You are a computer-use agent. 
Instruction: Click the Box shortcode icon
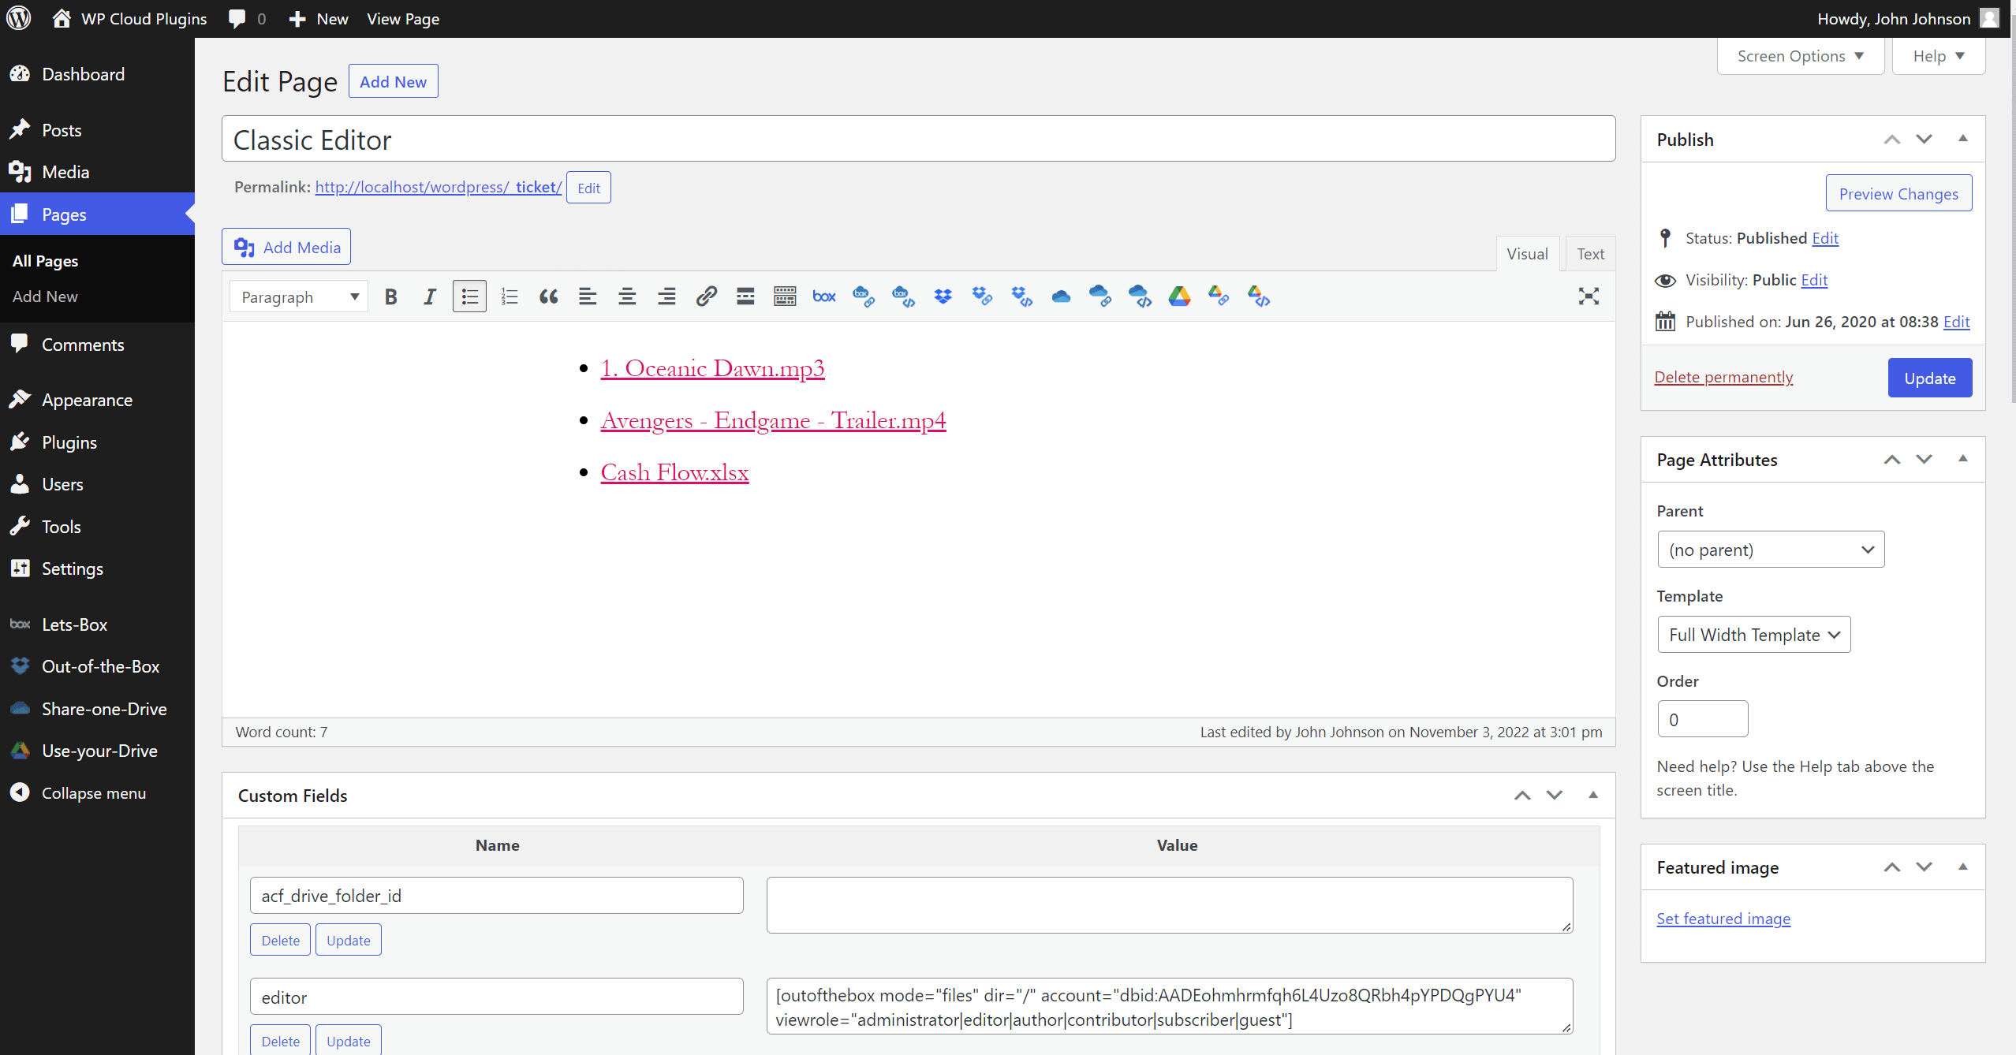824,296
